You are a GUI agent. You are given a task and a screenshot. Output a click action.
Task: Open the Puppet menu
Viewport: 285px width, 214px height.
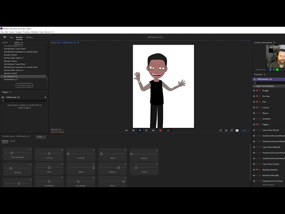18,32
